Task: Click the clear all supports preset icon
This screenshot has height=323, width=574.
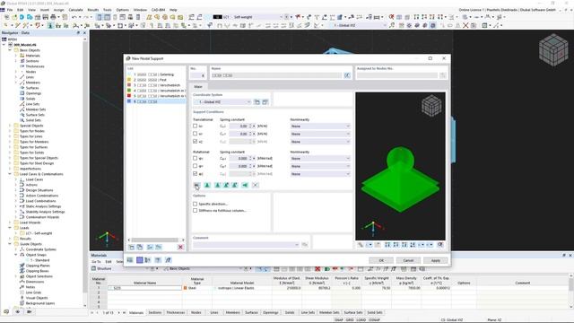Action: pyautogui.click(x=255, y=185)
